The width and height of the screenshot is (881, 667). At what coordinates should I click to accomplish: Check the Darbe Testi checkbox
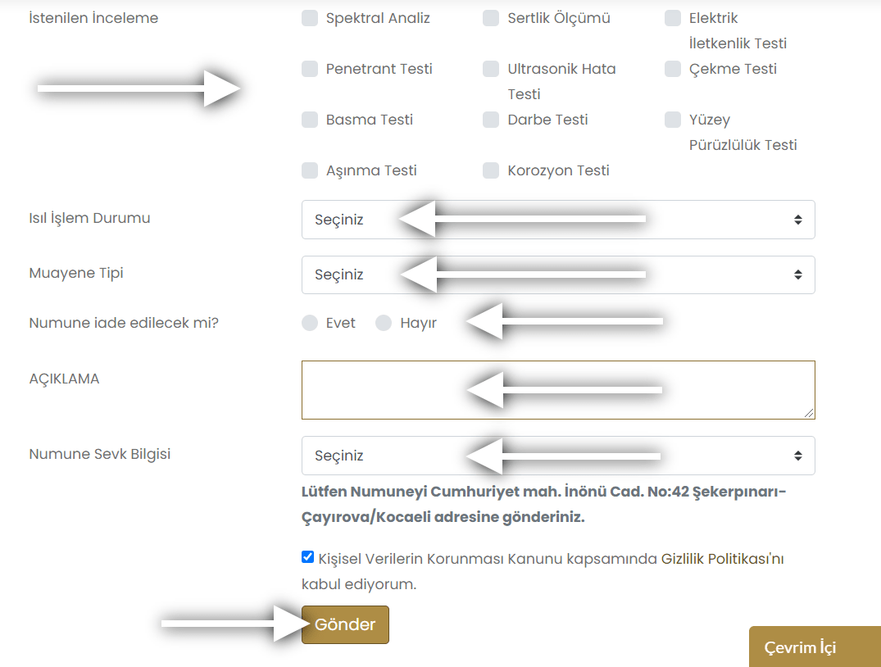(491, 120)
